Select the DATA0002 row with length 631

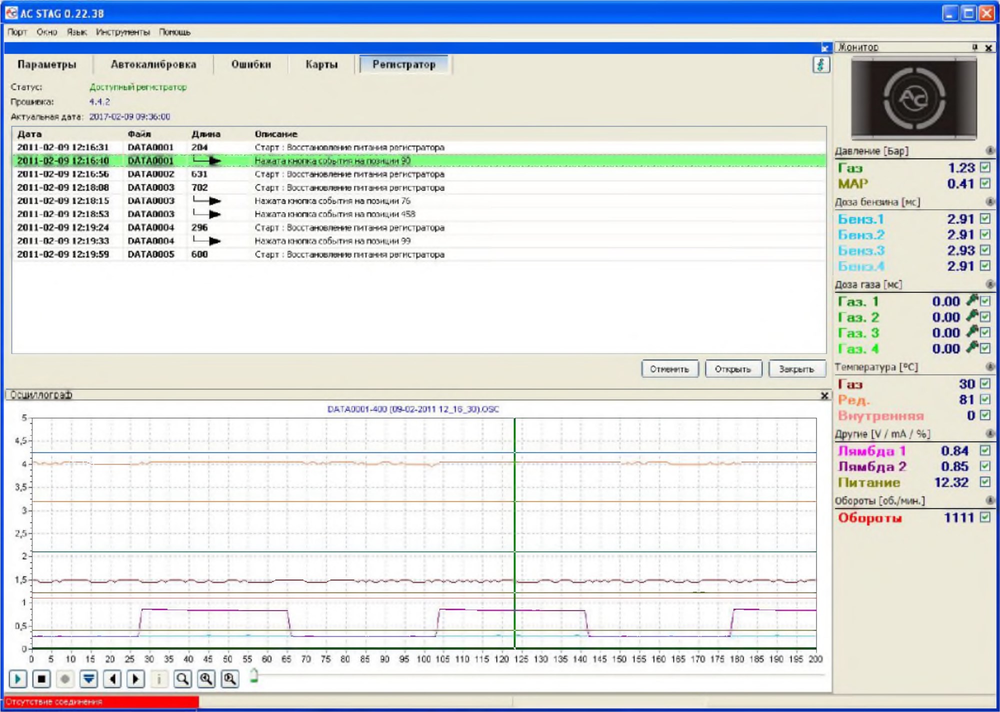pyautogui.click(x=419, y=174)
